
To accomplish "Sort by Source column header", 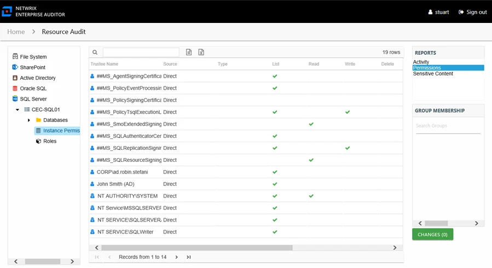I will click(170, 64).
